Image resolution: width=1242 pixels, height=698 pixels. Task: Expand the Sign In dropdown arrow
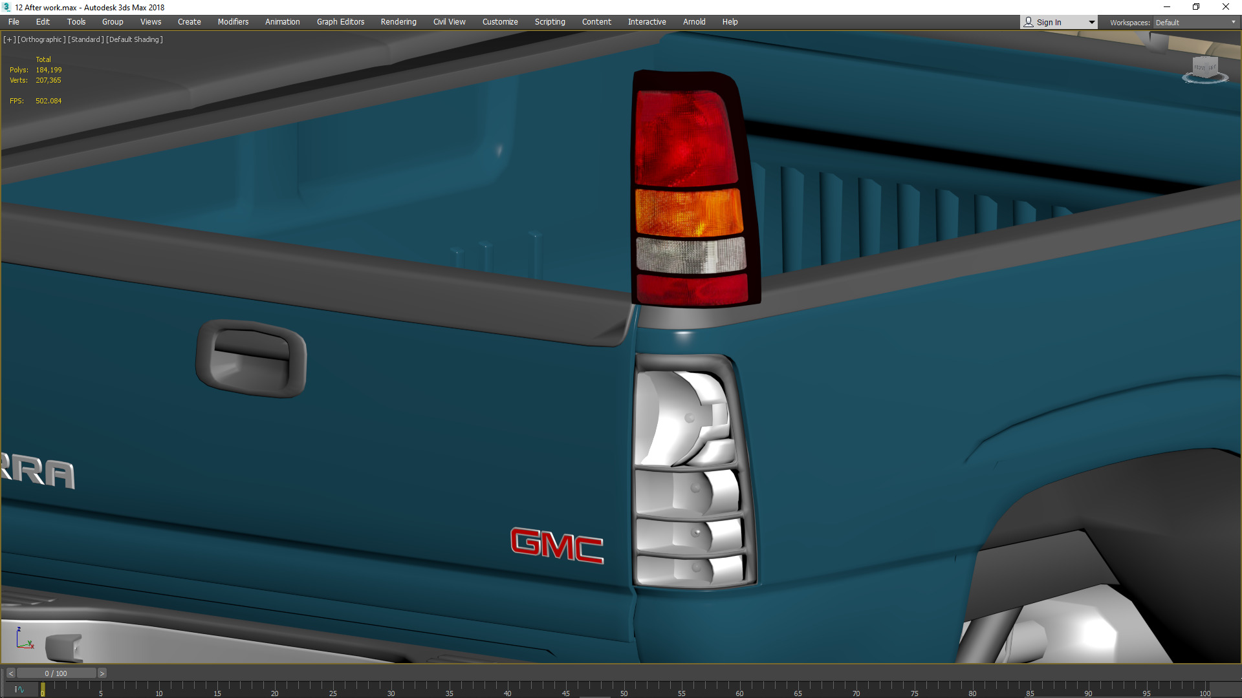click(1091, 22)
